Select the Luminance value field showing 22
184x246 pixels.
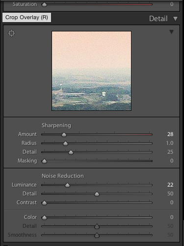tap(170, 185)
